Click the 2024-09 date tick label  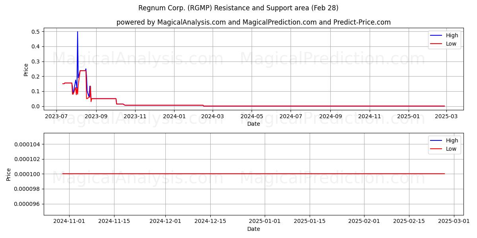pyautogui.click(x=330, y=116)
